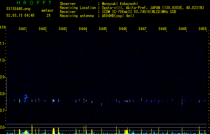Screen dimensions: 210x134
Task: Click time marker 0444
Action: 83,29
